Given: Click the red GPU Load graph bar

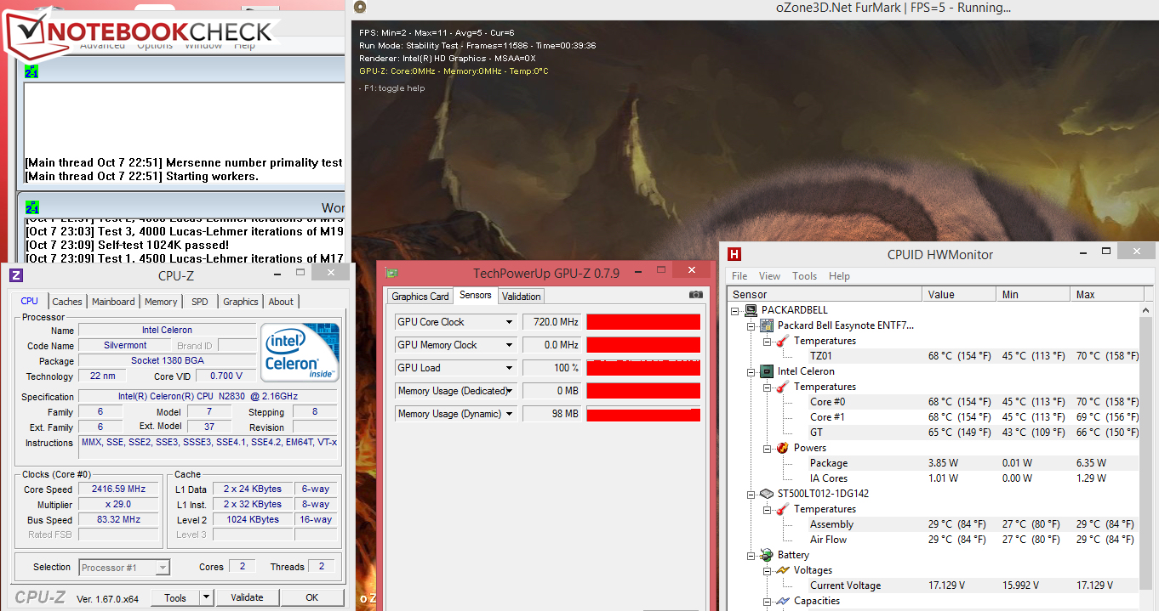Looking at the screenshot, I should coord(643,368).
